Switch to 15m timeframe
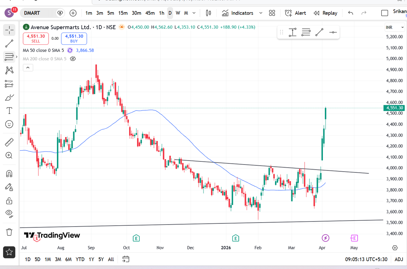Image resolution: width=407 pixels, height=269 pixels. pyautogui.click(x=123, y=13)
